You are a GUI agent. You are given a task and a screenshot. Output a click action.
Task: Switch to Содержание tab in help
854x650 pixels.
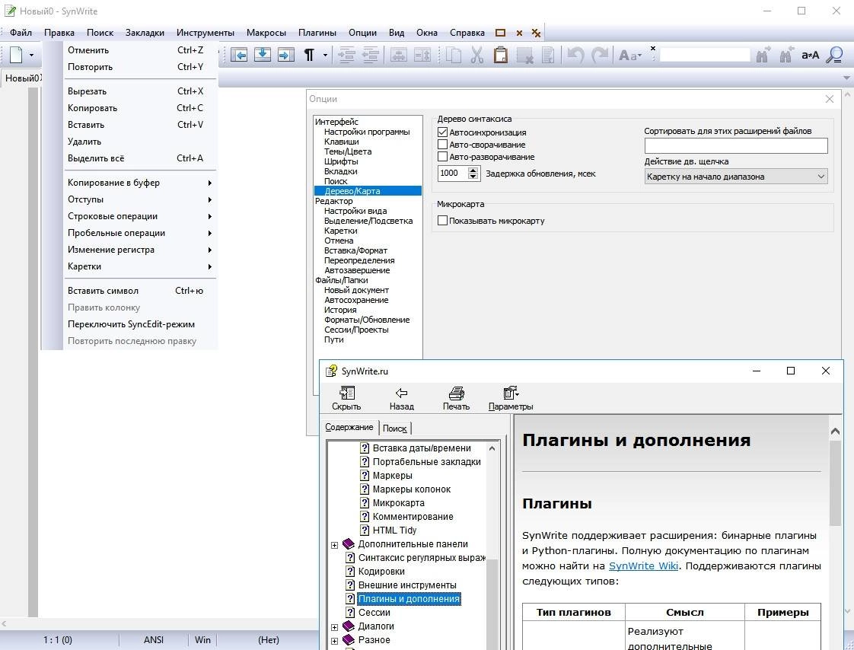[x=349, y=427]
